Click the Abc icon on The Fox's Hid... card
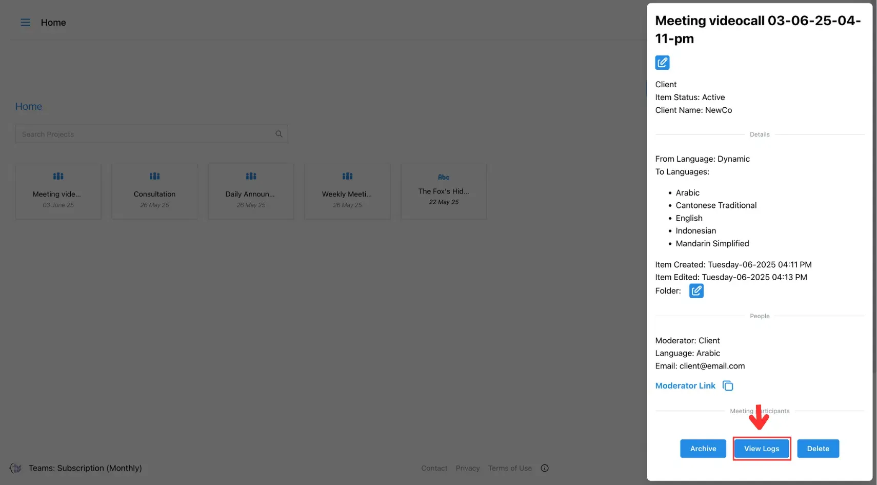The height and width of the screenshot is (485, 877). (444, 177)
